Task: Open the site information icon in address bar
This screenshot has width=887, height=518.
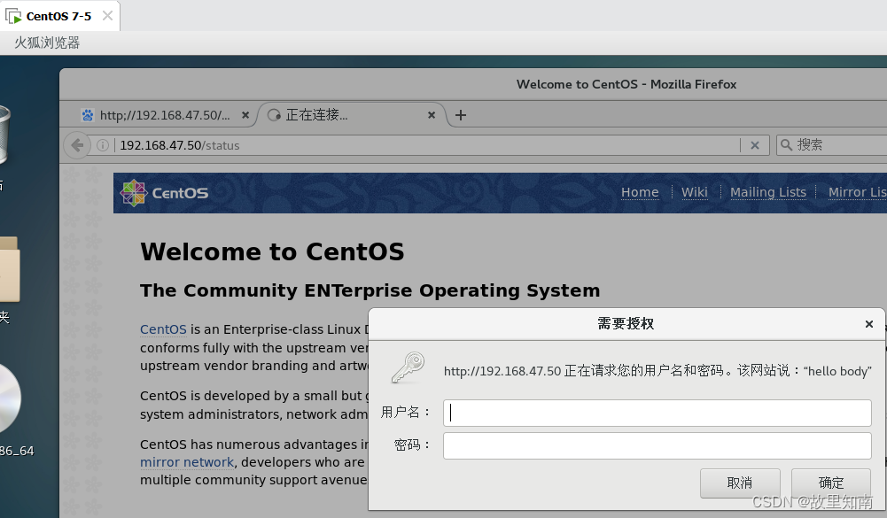Action: [x=103, y=145]
